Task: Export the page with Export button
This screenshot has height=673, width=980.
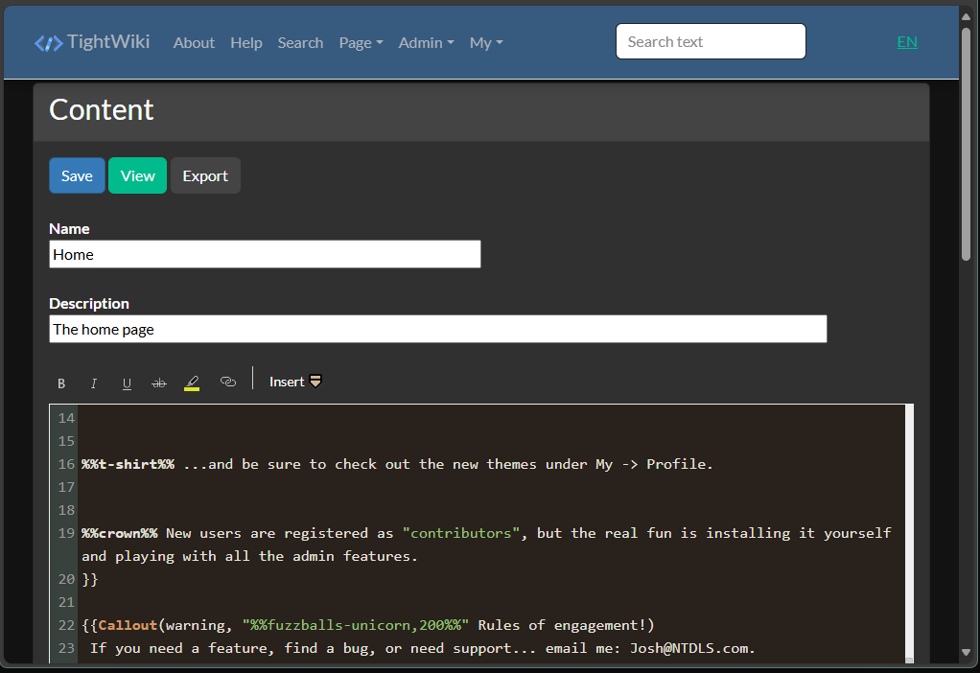Action: point(205,175)
